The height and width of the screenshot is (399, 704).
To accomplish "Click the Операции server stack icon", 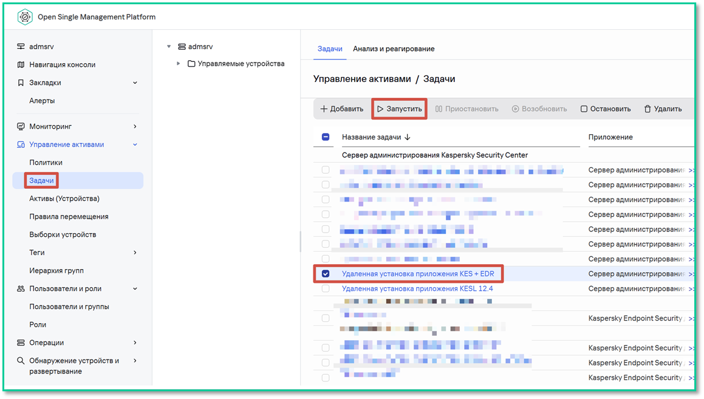I will [x=21, y=343].
